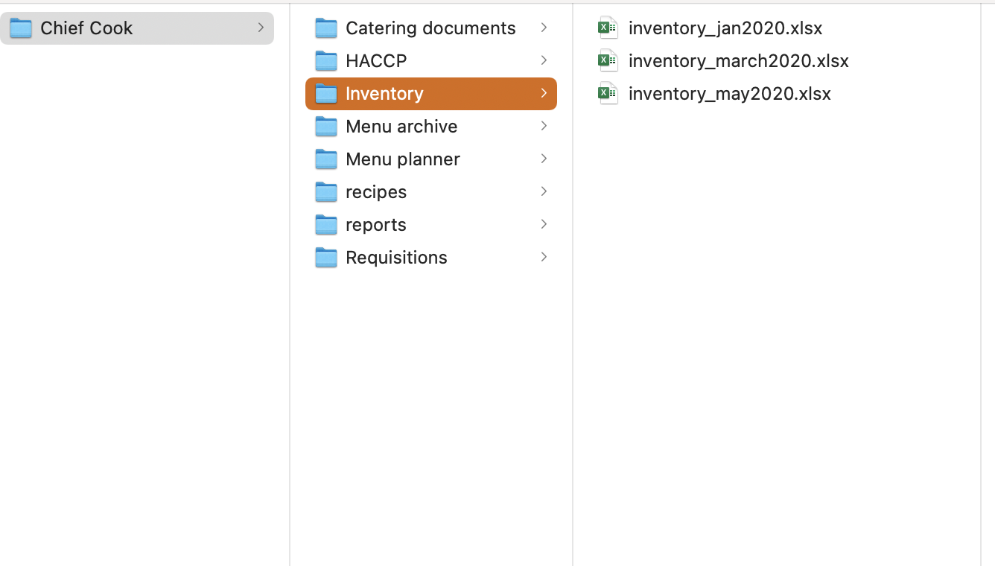Click the Catering documents folder icon

coord(326,28)
